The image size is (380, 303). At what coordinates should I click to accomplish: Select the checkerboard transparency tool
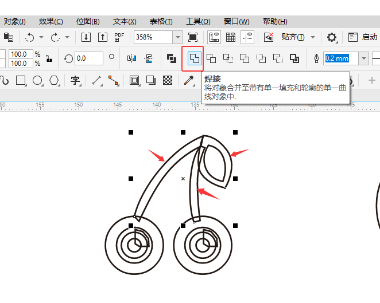(x=168, y=80)
